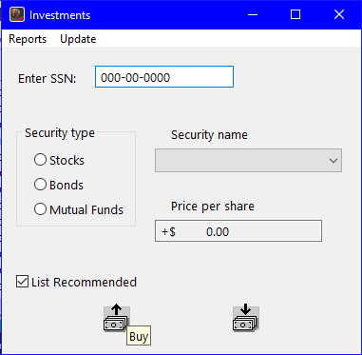Click the Price per share field
Image resolution: width=362 pixels, height=355 pixels.
(x=238, y=231)
